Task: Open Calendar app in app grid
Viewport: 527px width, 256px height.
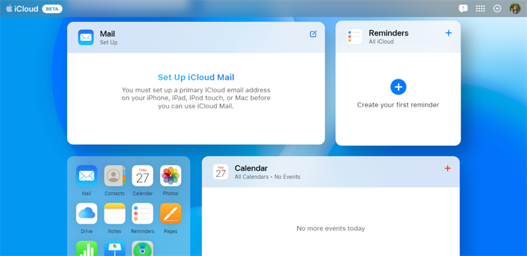Action: [x=142, y=176]
